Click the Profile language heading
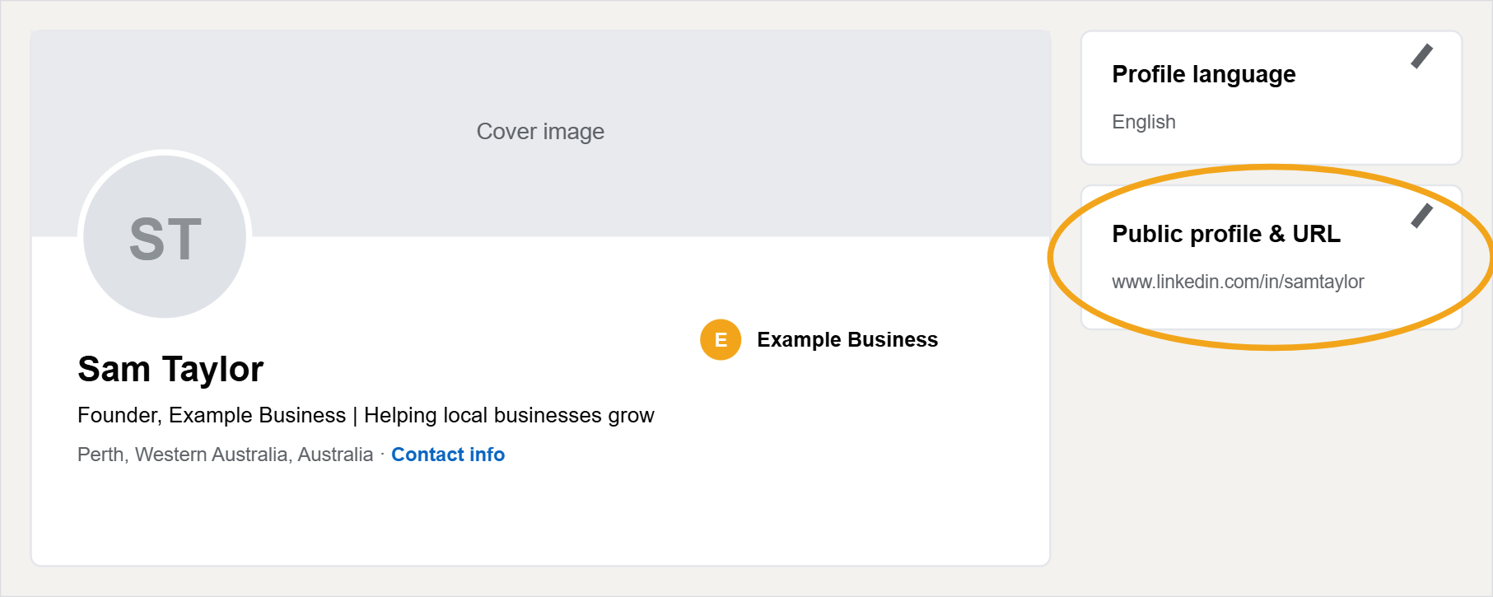1493x597 pixels. [1204, 74]
